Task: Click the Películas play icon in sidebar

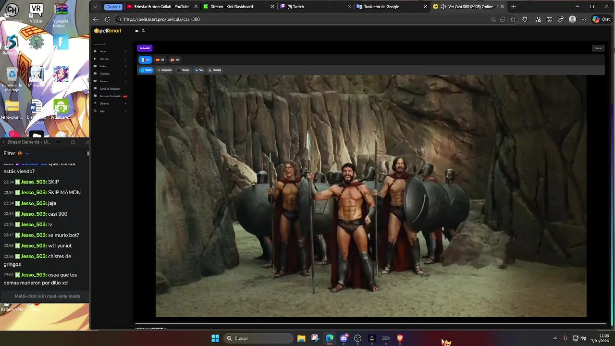Action: (95, 59)
